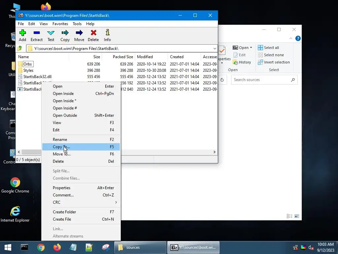This screenshot has height=254, width=338.
Task: Run the Test toolbar icon
Action: pos(51,35)
